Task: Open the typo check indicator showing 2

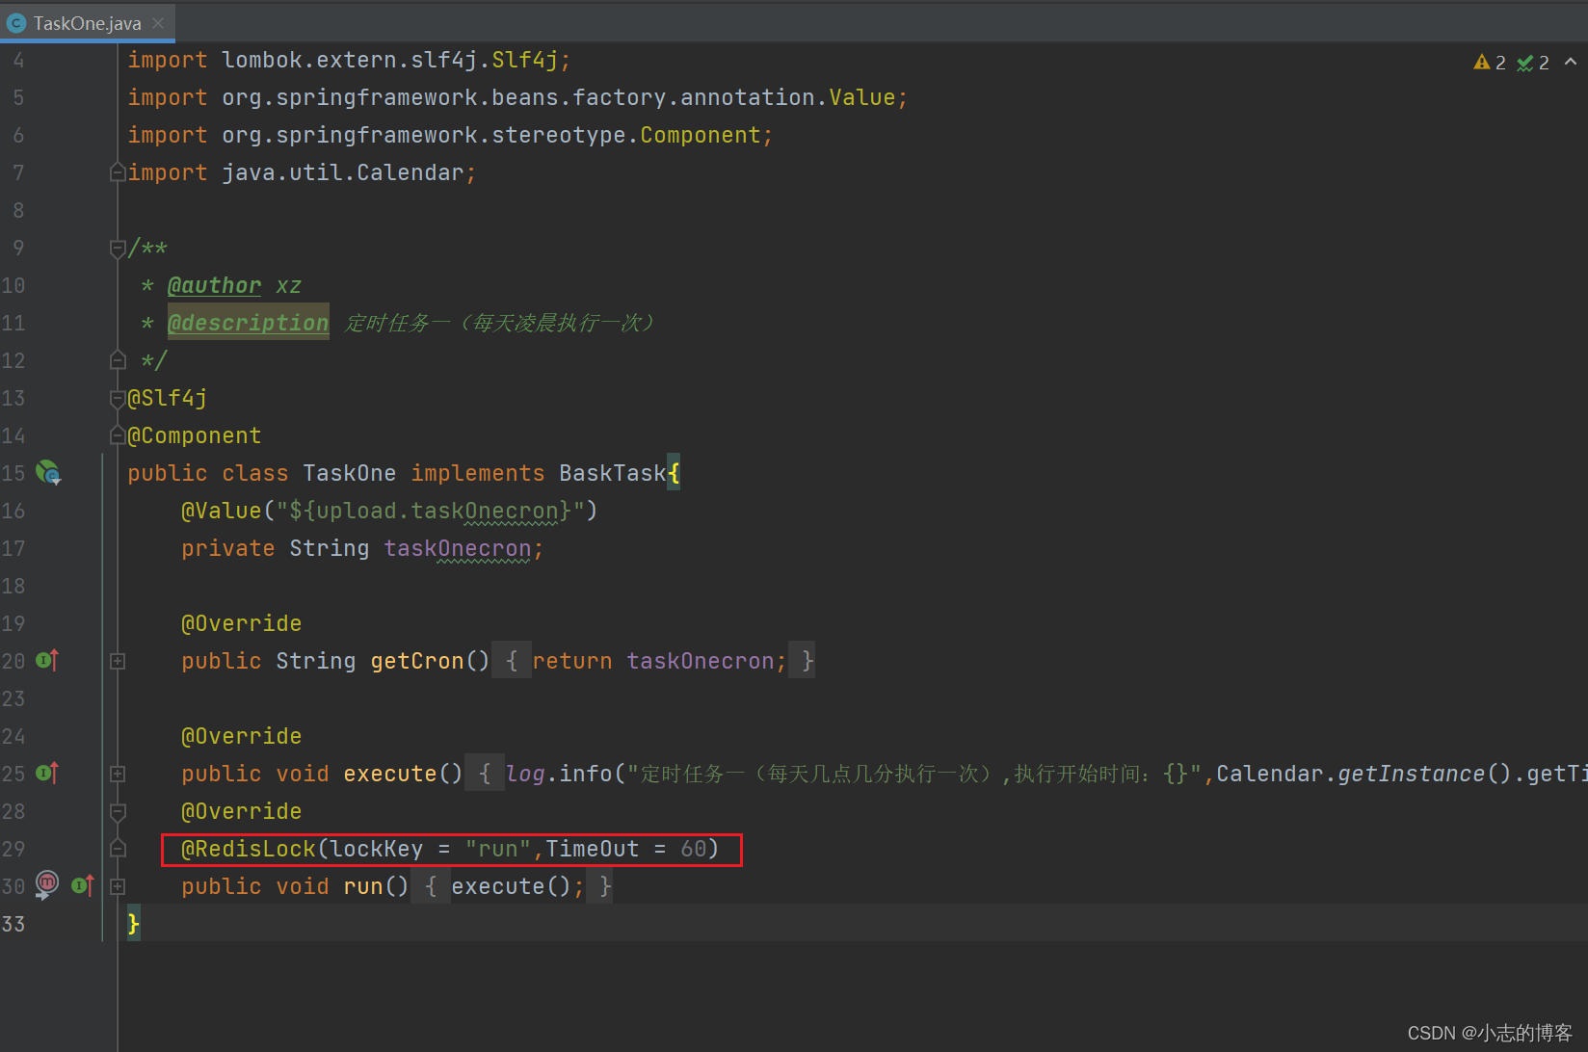Action: click(x=1533, y=63)
